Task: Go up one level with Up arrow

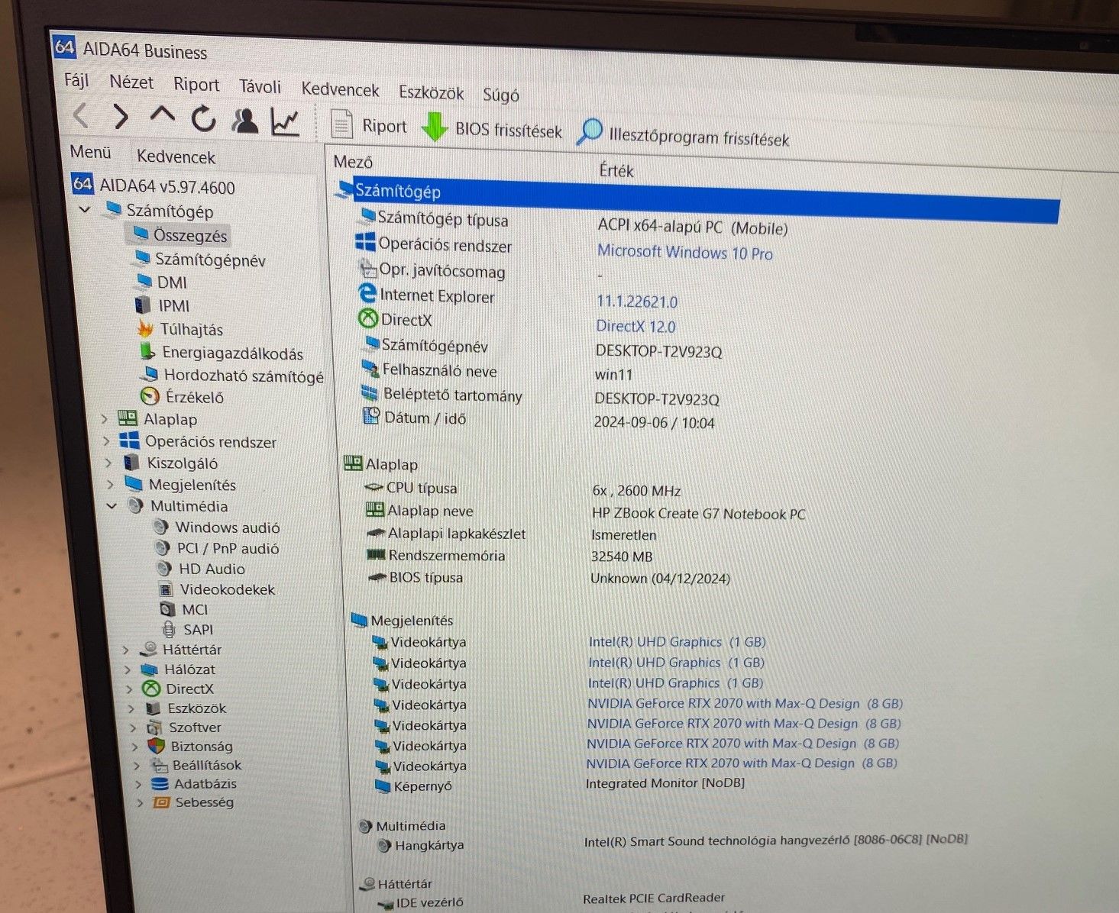Action: click(162, 116)
